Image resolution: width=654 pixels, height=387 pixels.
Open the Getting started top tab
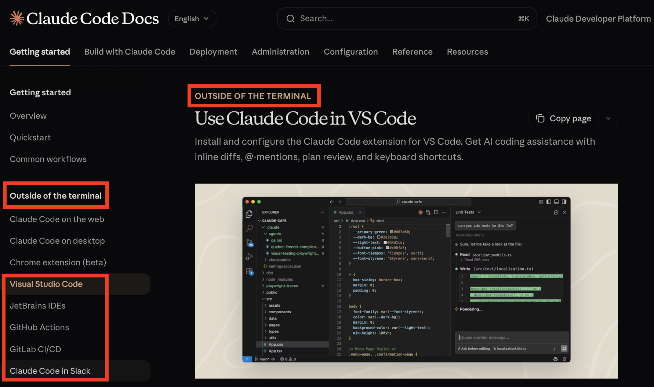(x=40, y=52)
